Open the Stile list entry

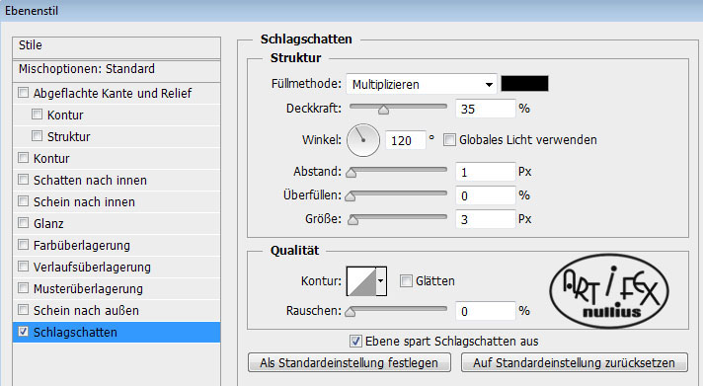pyautogui.click(x=117, y=47)
